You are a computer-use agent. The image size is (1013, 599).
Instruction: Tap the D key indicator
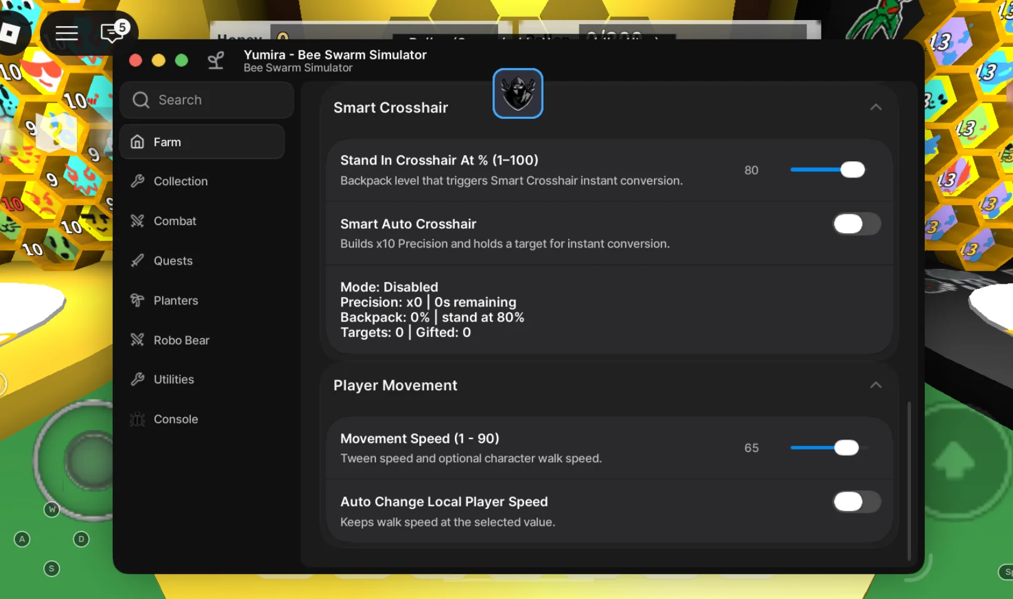[81, 539]
